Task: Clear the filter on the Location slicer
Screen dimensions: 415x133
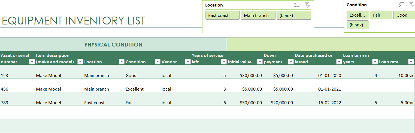Action: coord(307,5)
